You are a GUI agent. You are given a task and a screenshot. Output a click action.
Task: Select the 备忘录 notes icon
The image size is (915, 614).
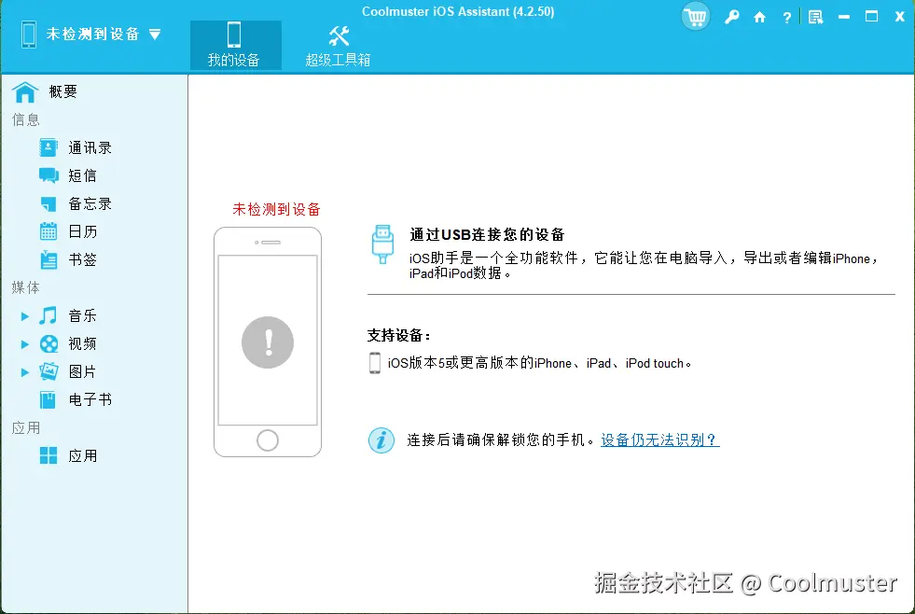(49, 202)
